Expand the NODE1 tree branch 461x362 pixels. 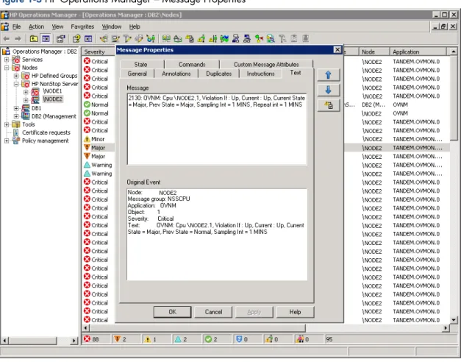(x=26, y=92)
